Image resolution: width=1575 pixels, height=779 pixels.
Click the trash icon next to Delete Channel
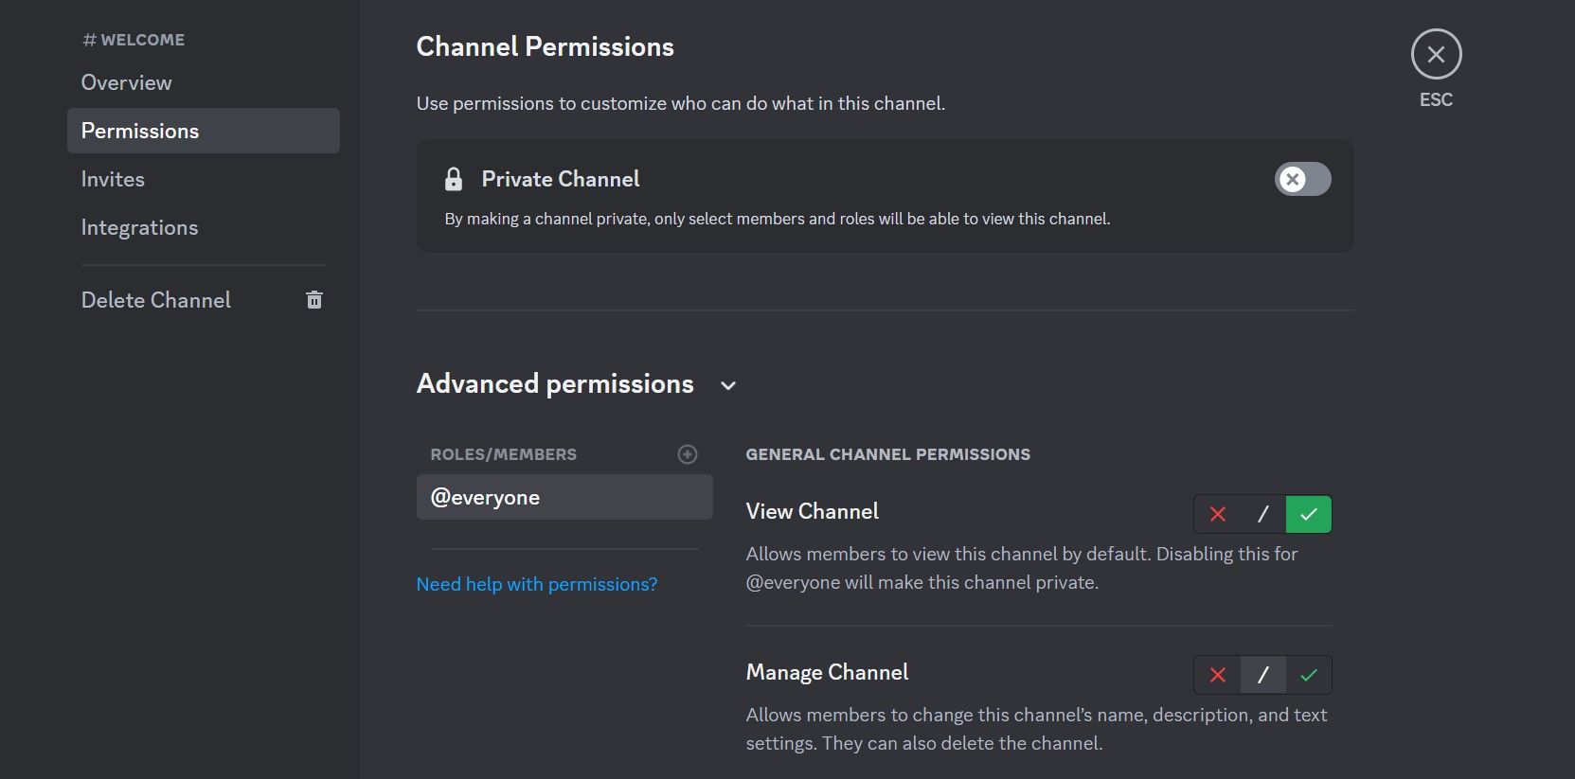pyautogui.click(x=313, y=299)
